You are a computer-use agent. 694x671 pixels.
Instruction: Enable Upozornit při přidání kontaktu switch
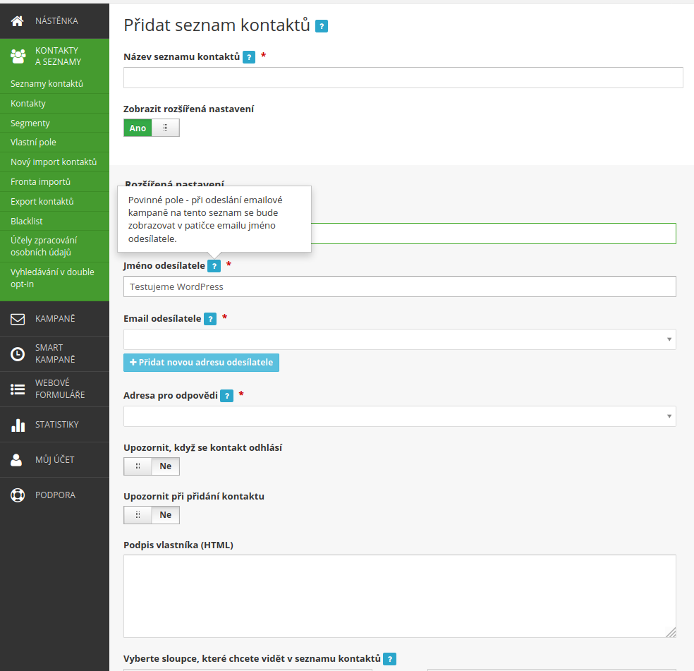(152, 514)
